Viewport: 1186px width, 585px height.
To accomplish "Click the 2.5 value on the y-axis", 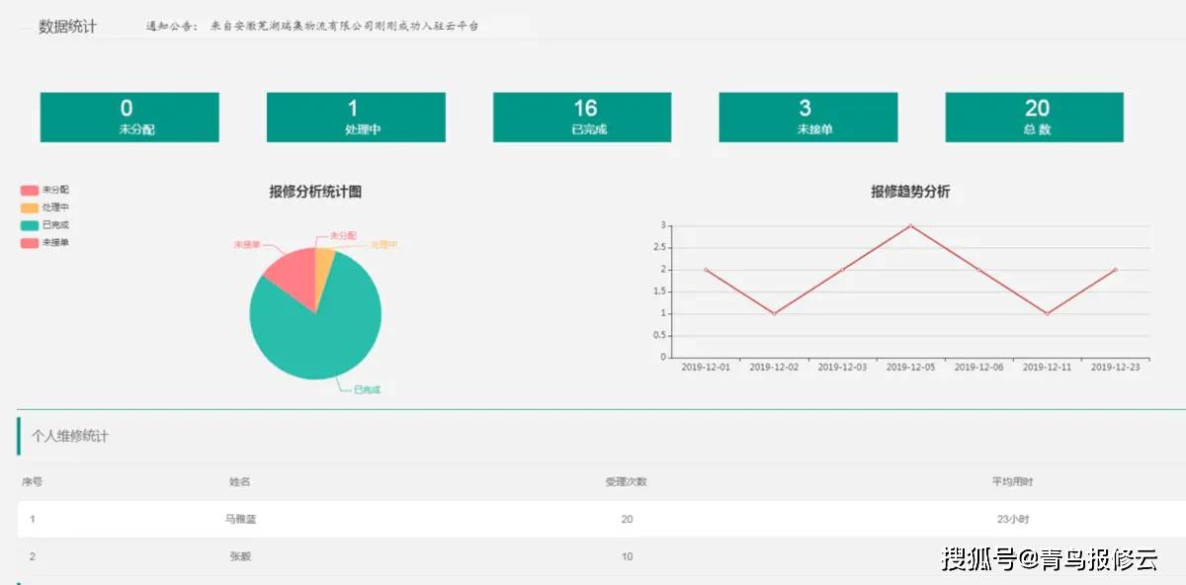I will coord(660,248).
